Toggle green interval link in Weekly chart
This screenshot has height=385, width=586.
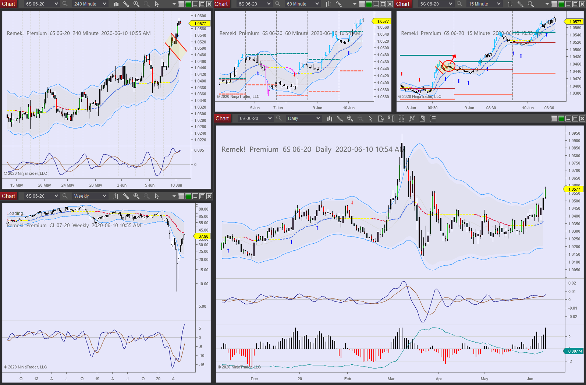click(188, 196)
